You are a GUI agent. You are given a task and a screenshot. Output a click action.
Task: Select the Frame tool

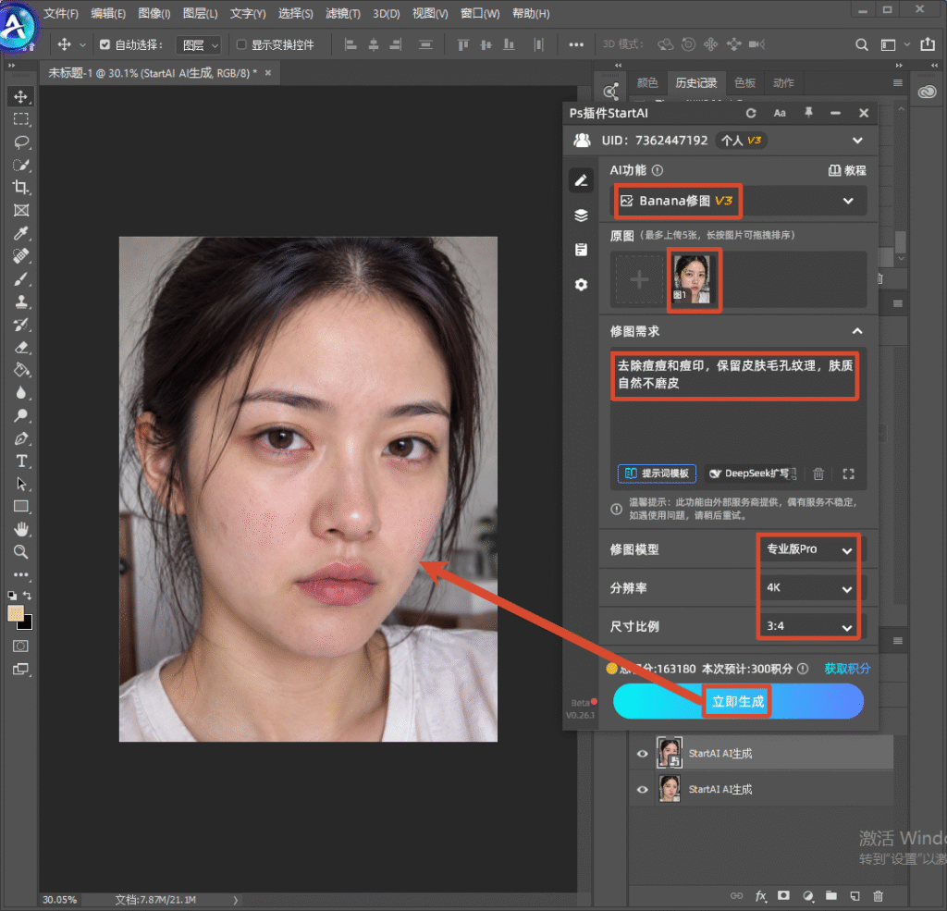coord(21,210)
